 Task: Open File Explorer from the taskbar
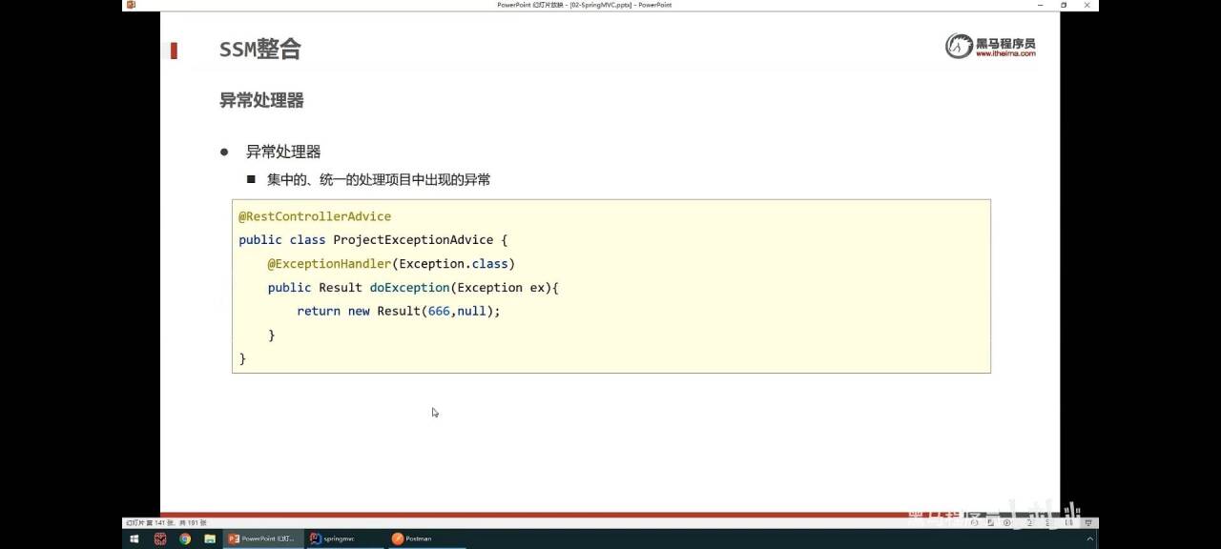pyautogui.click(x=210, y=539)
